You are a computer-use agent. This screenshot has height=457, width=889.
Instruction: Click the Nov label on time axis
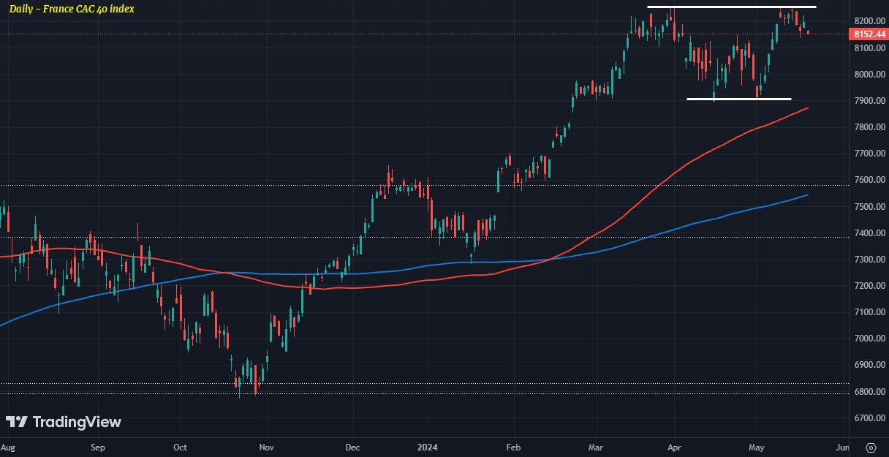coord(266,446)
